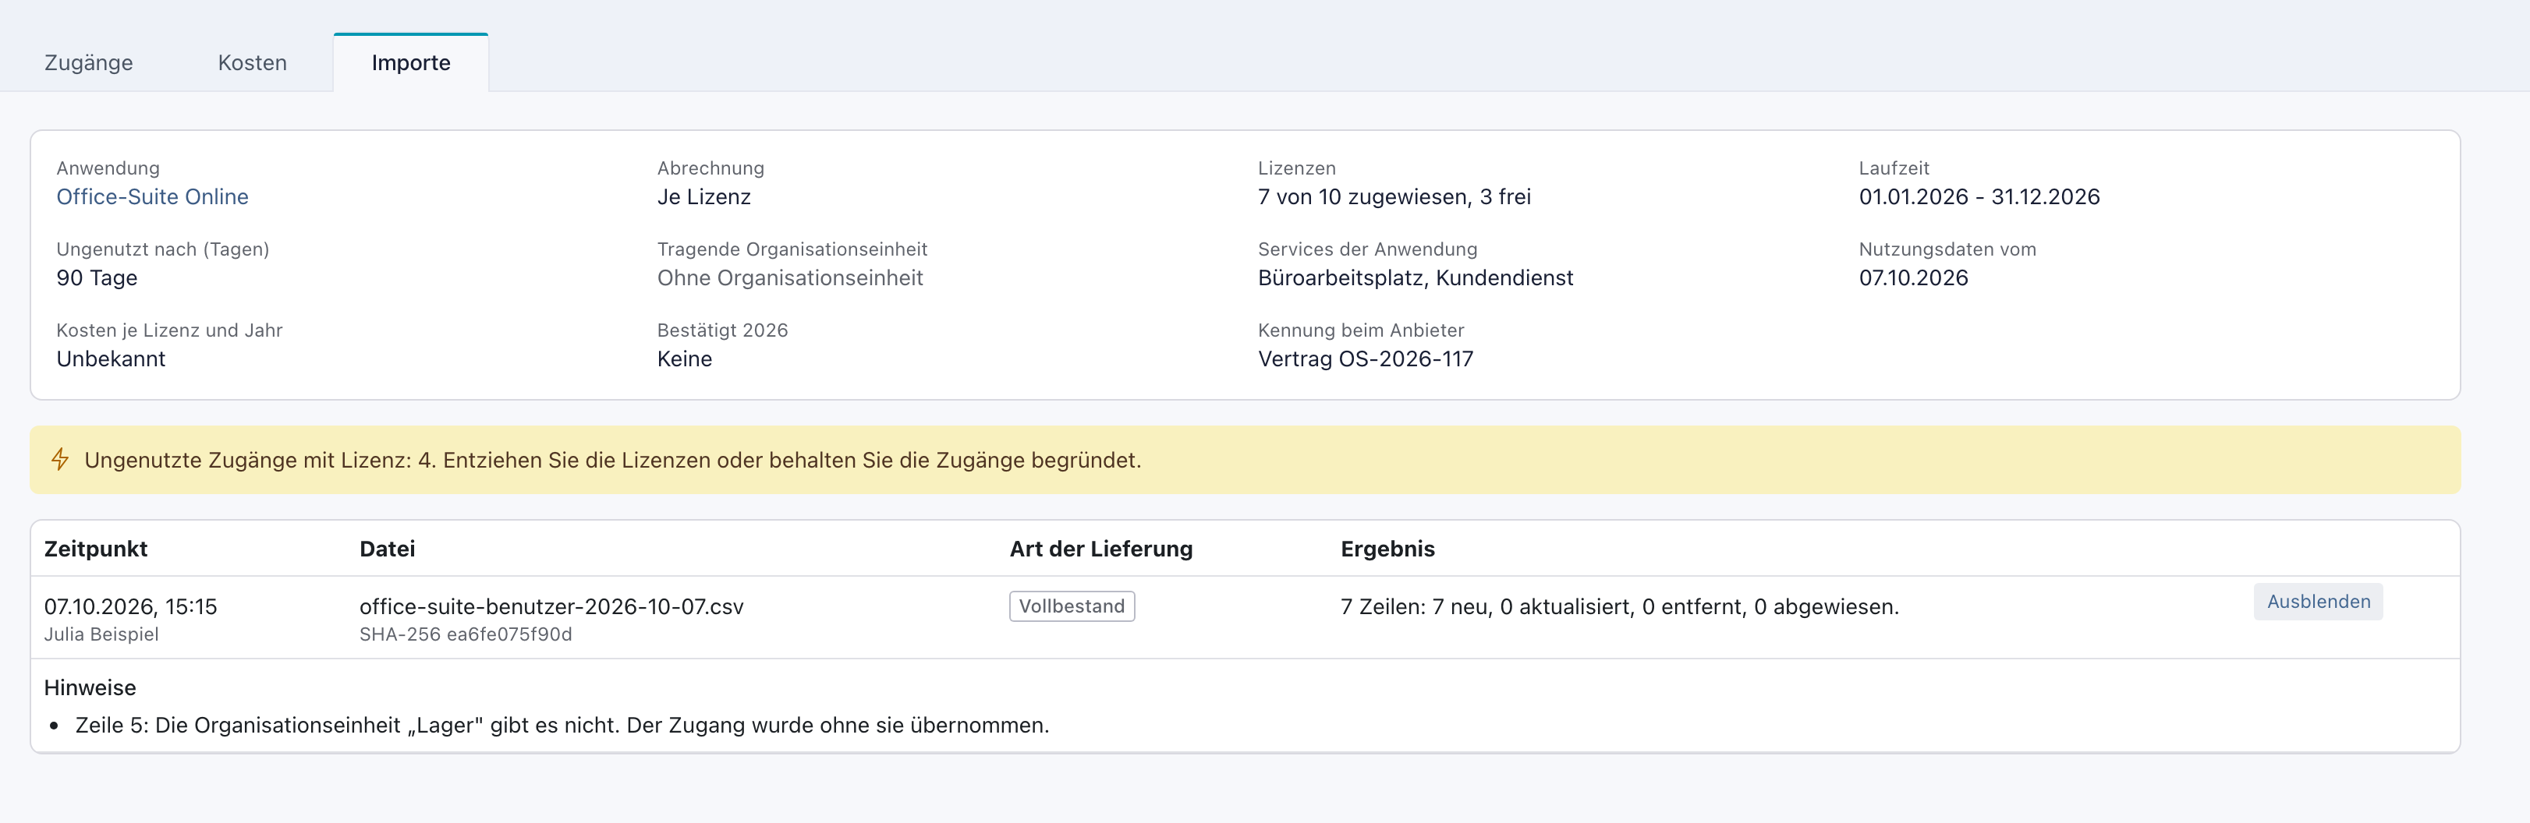
Task: Click the 'Abrechnung' label
Action: 710,168
